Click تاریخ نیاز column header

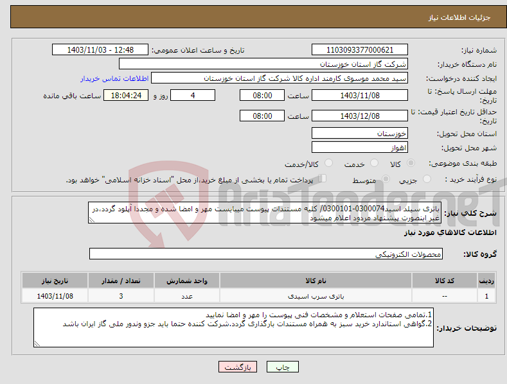(55, 281)
